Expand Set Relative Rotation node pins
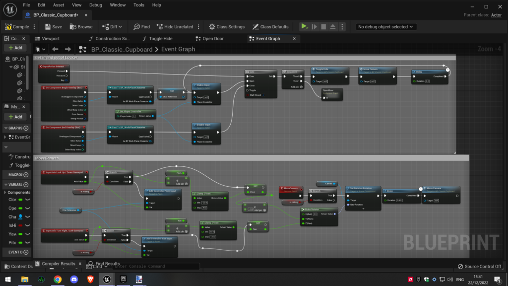 (363, 209)
